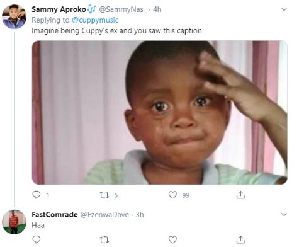The width and height of the screenshot is (304, 247).
Task: Share Sammy Aproko's tweet
Action: click(x=240, y=195)
